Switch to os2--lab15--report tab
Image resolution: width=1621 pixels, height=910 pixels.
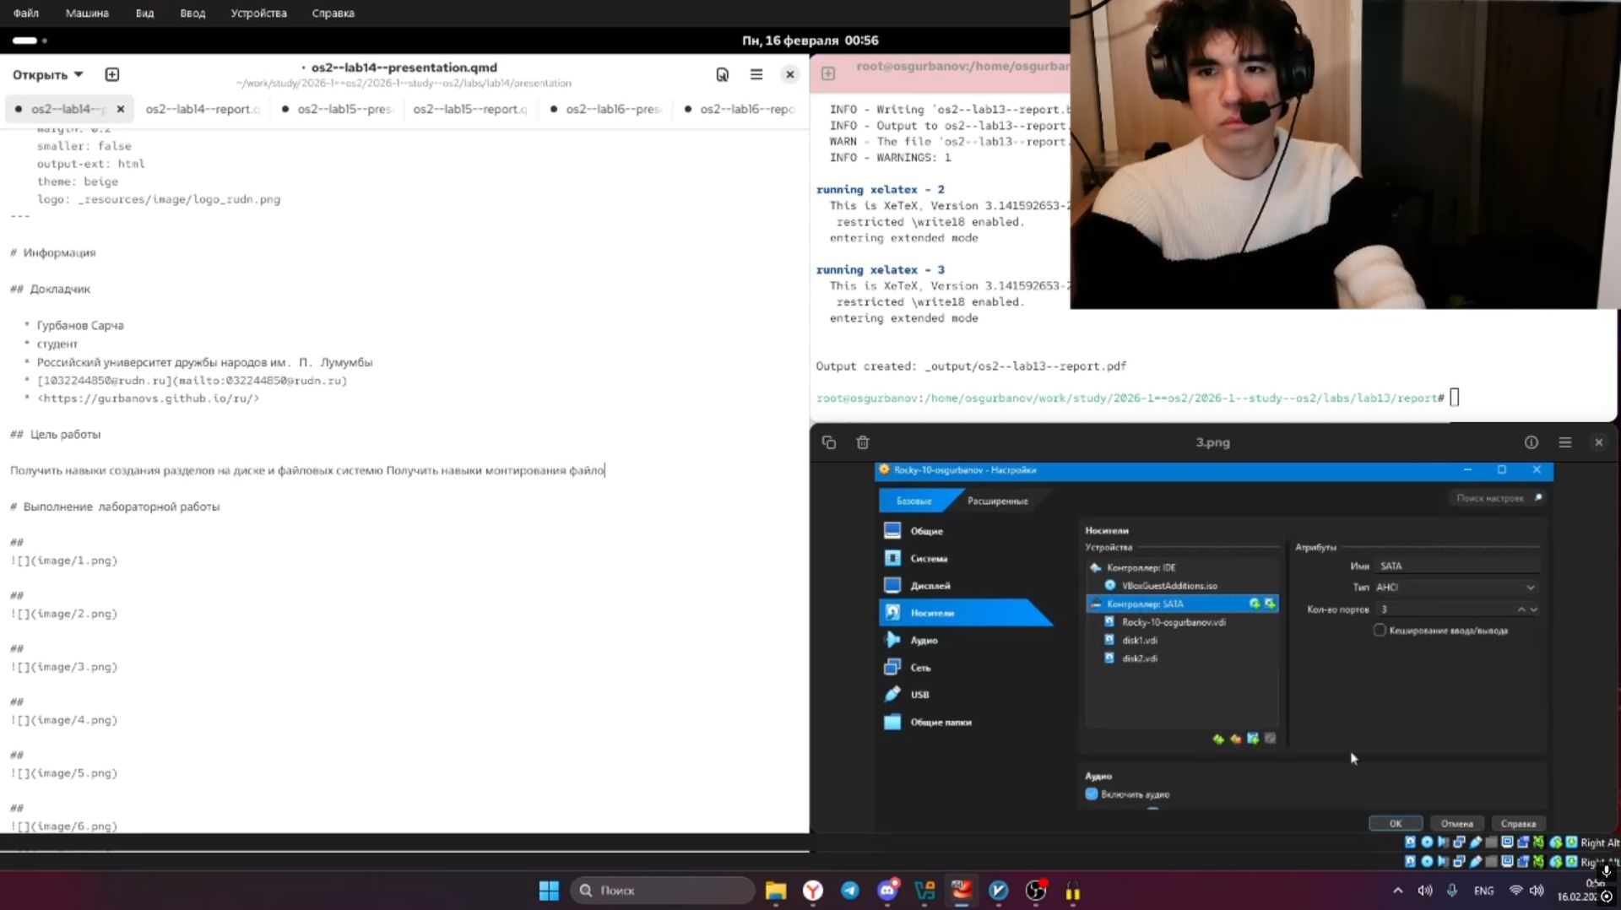469,109
